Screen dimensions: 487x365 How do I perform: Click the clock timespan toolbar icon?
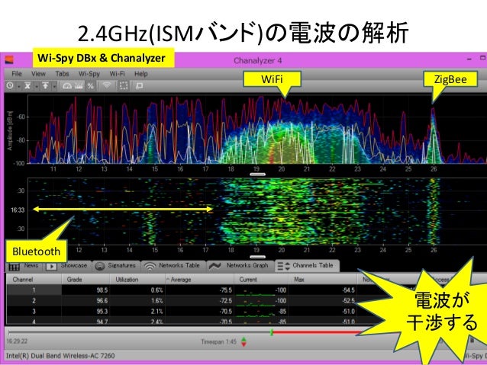click(x=10, y=85)
